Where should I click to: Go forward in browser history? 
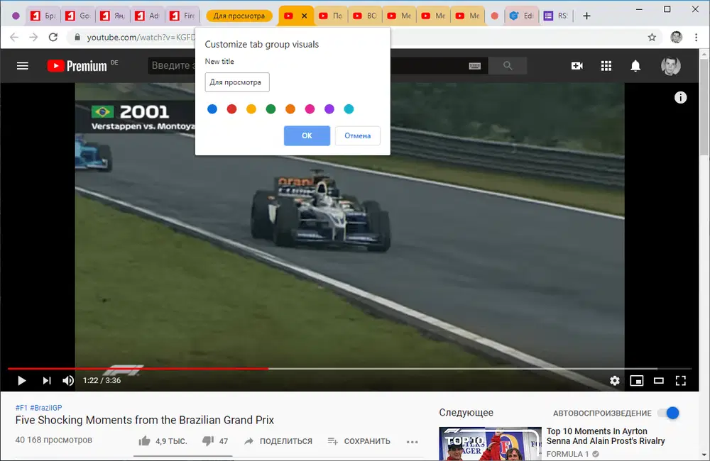coord(33,37)
